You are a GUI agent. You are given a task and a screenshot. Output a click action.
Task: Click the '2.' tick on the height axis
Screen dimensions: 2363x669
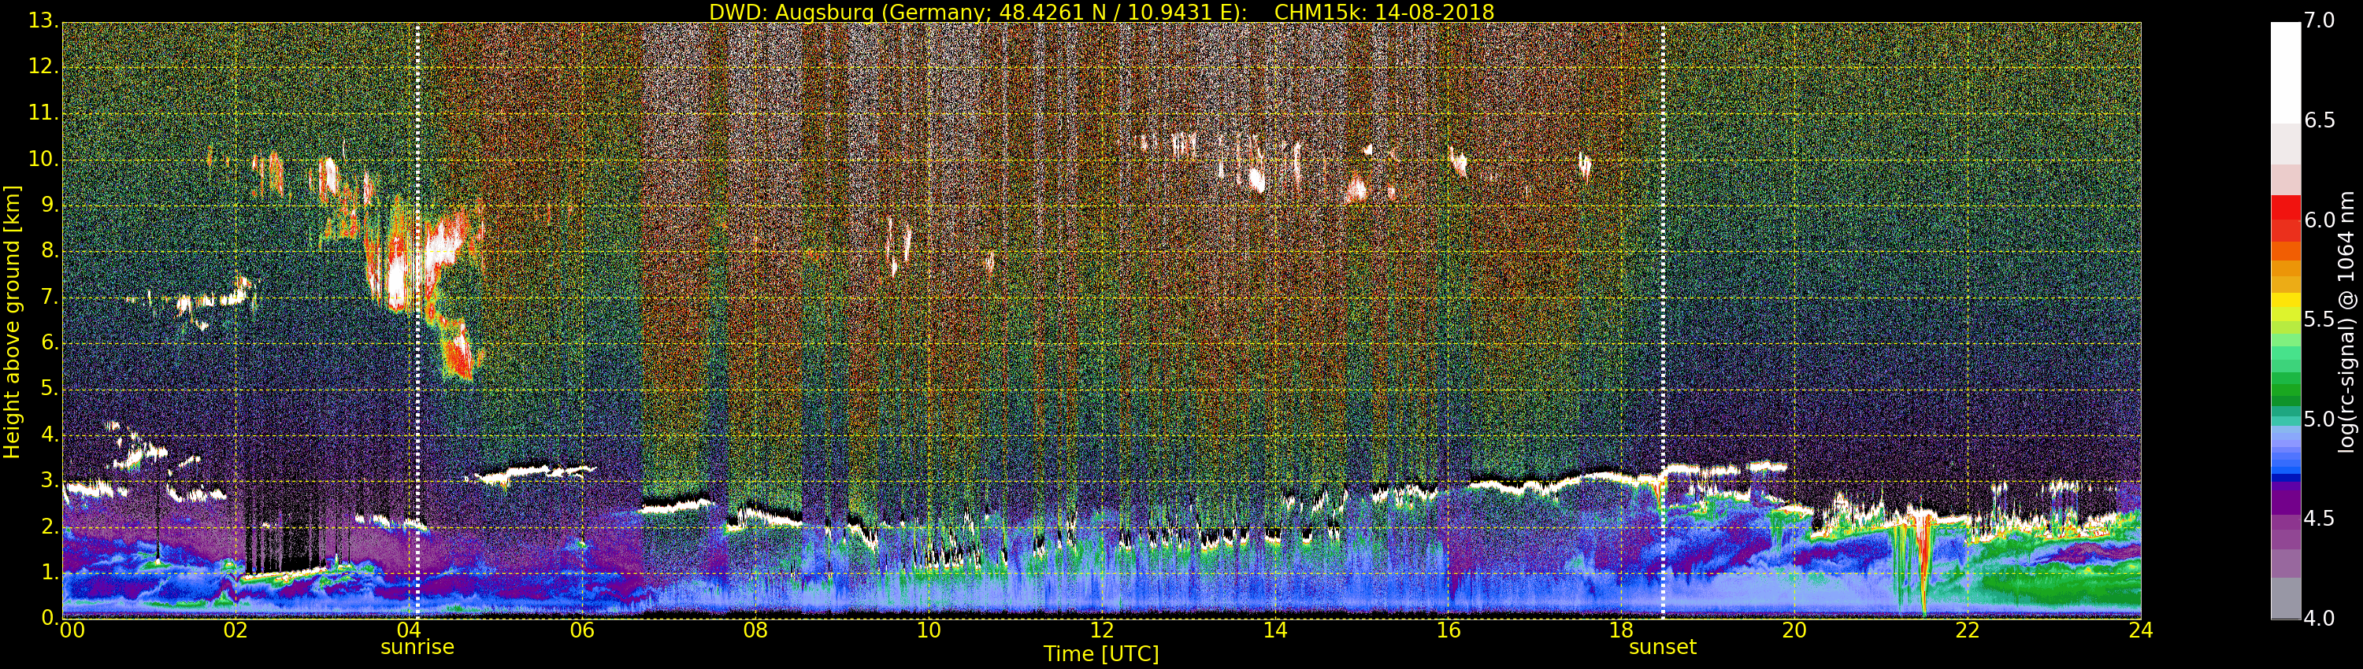tap(49, 526)
